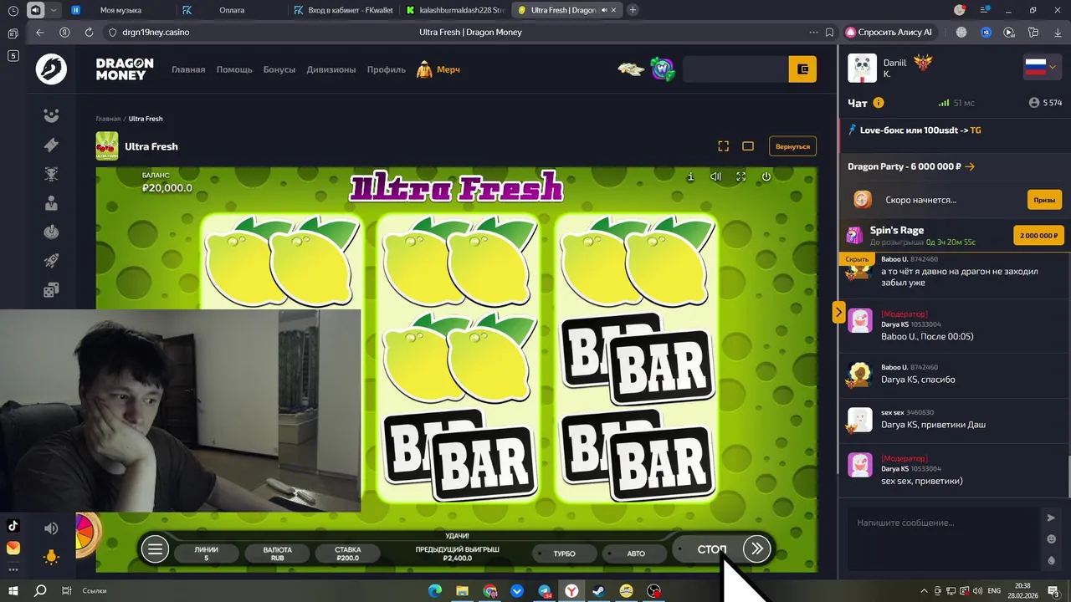Click the browser back arrow

click(x=40, y=32)
